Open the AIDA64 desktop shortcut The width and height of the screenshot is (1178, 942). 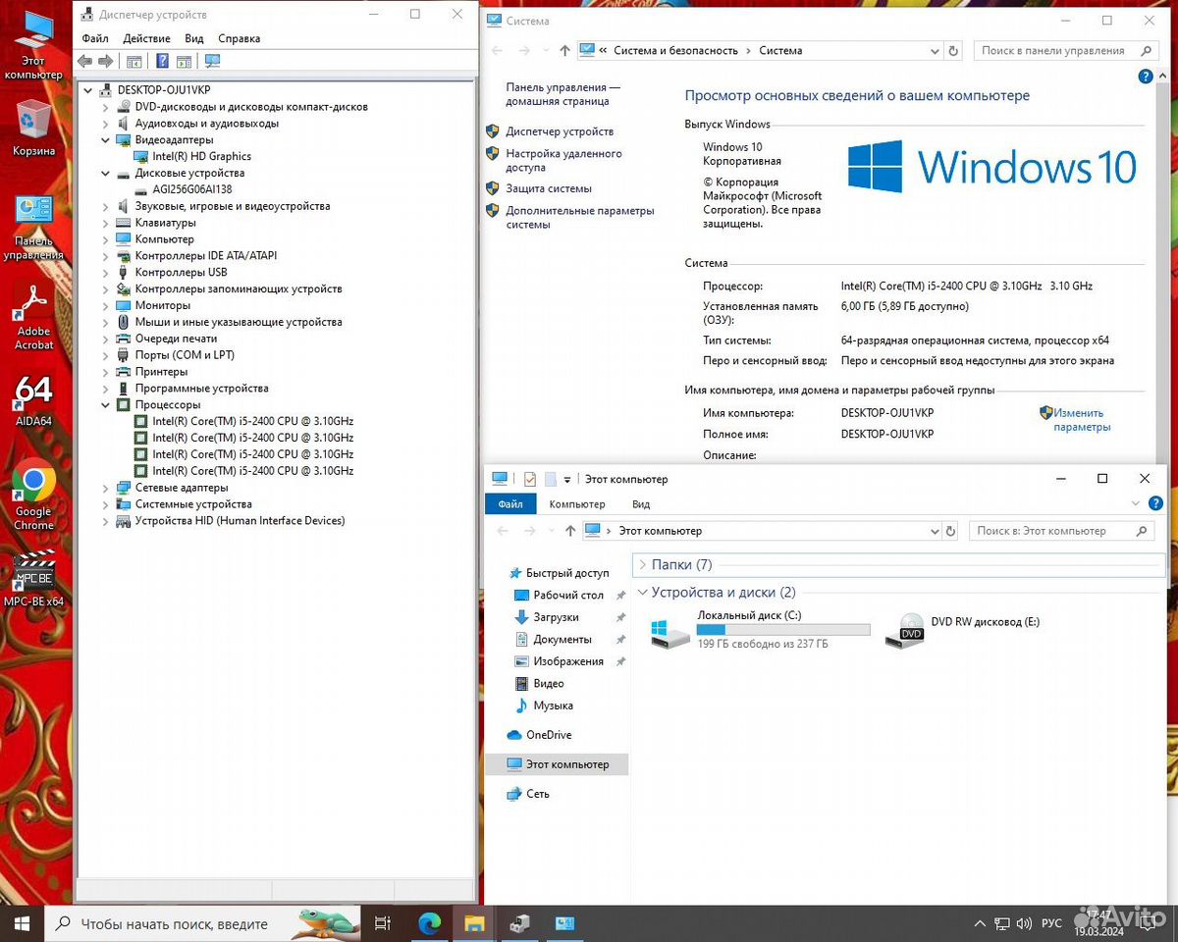point(34,399)
